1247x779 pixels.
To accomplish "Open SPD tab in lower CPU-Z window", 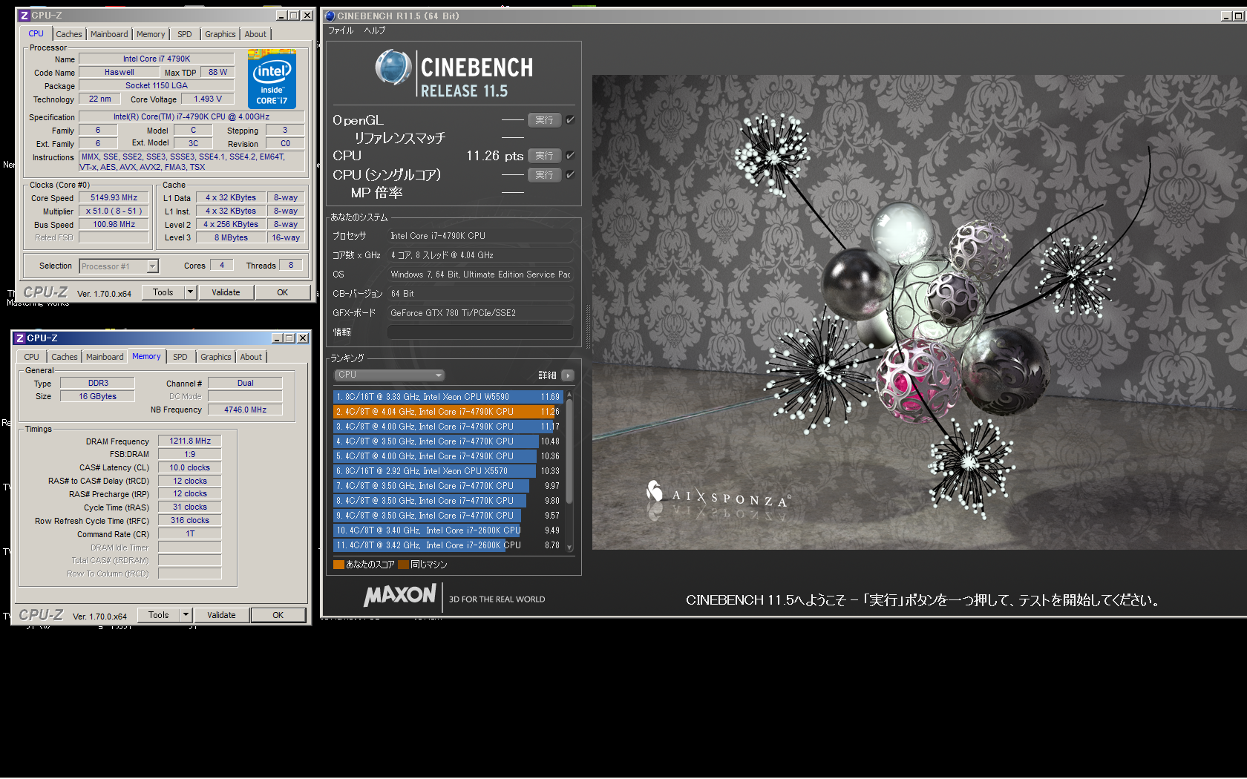I will (x=180, y=357).
